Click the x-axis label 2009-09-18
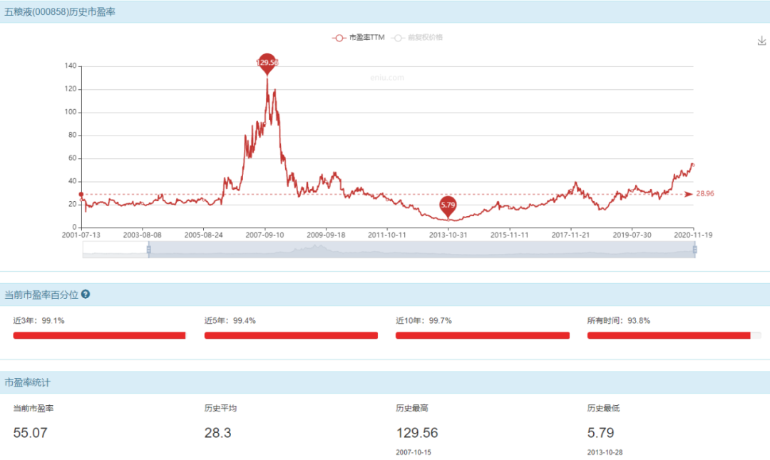 click(326, 235)
